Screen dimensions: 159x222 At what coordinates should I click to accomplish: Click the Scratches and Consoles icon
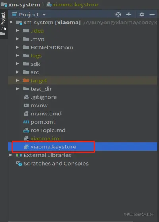[19, 164]
